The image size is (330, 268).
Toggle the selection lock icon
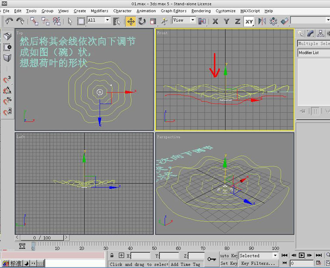point(112,255)
